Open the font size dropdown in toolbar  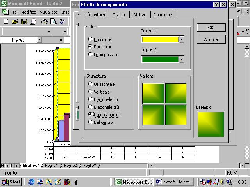point(64,32)
